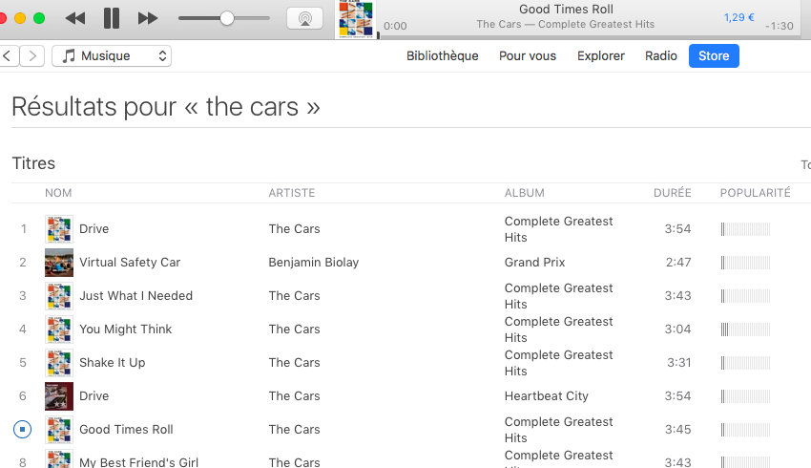Click Heartbeat City album cover for Drive
The image size is (811, 468).
(59, 396)
